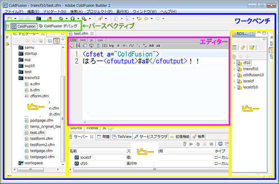This screenshot has width=279, height=184.
Task: Close the test.cfm editor tab
Action: [x=92, y=33]
